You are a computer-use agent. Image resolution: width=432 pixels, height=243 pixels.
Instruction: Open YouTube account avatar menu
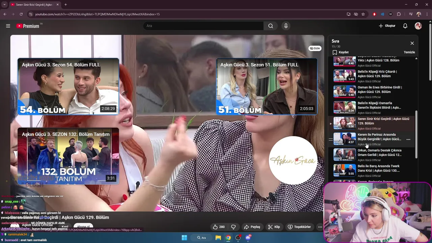click(418, 26)
